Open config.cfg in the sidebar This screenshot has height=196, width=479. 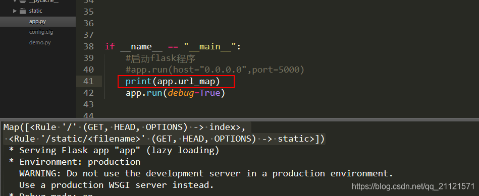[x=41, y=32]
